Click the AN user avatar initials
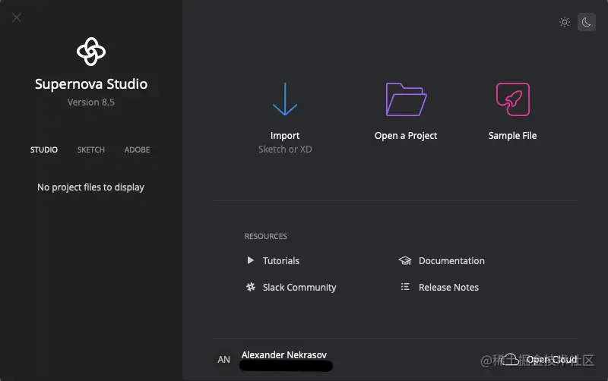 click(224, 359)
